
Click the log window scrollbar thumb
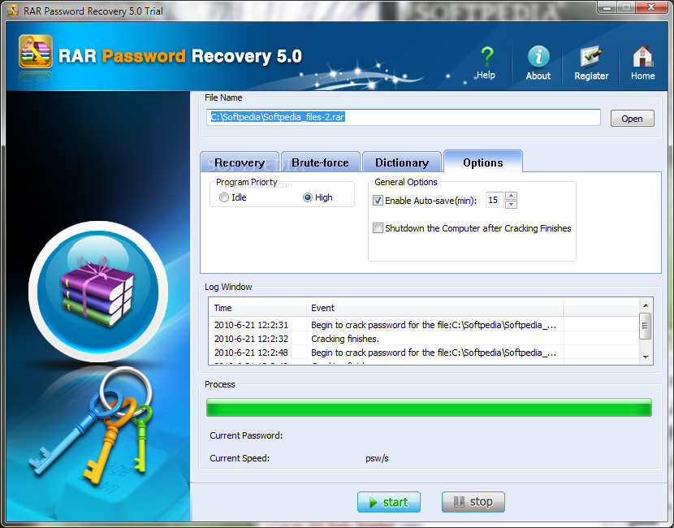(x=646, y=326)
